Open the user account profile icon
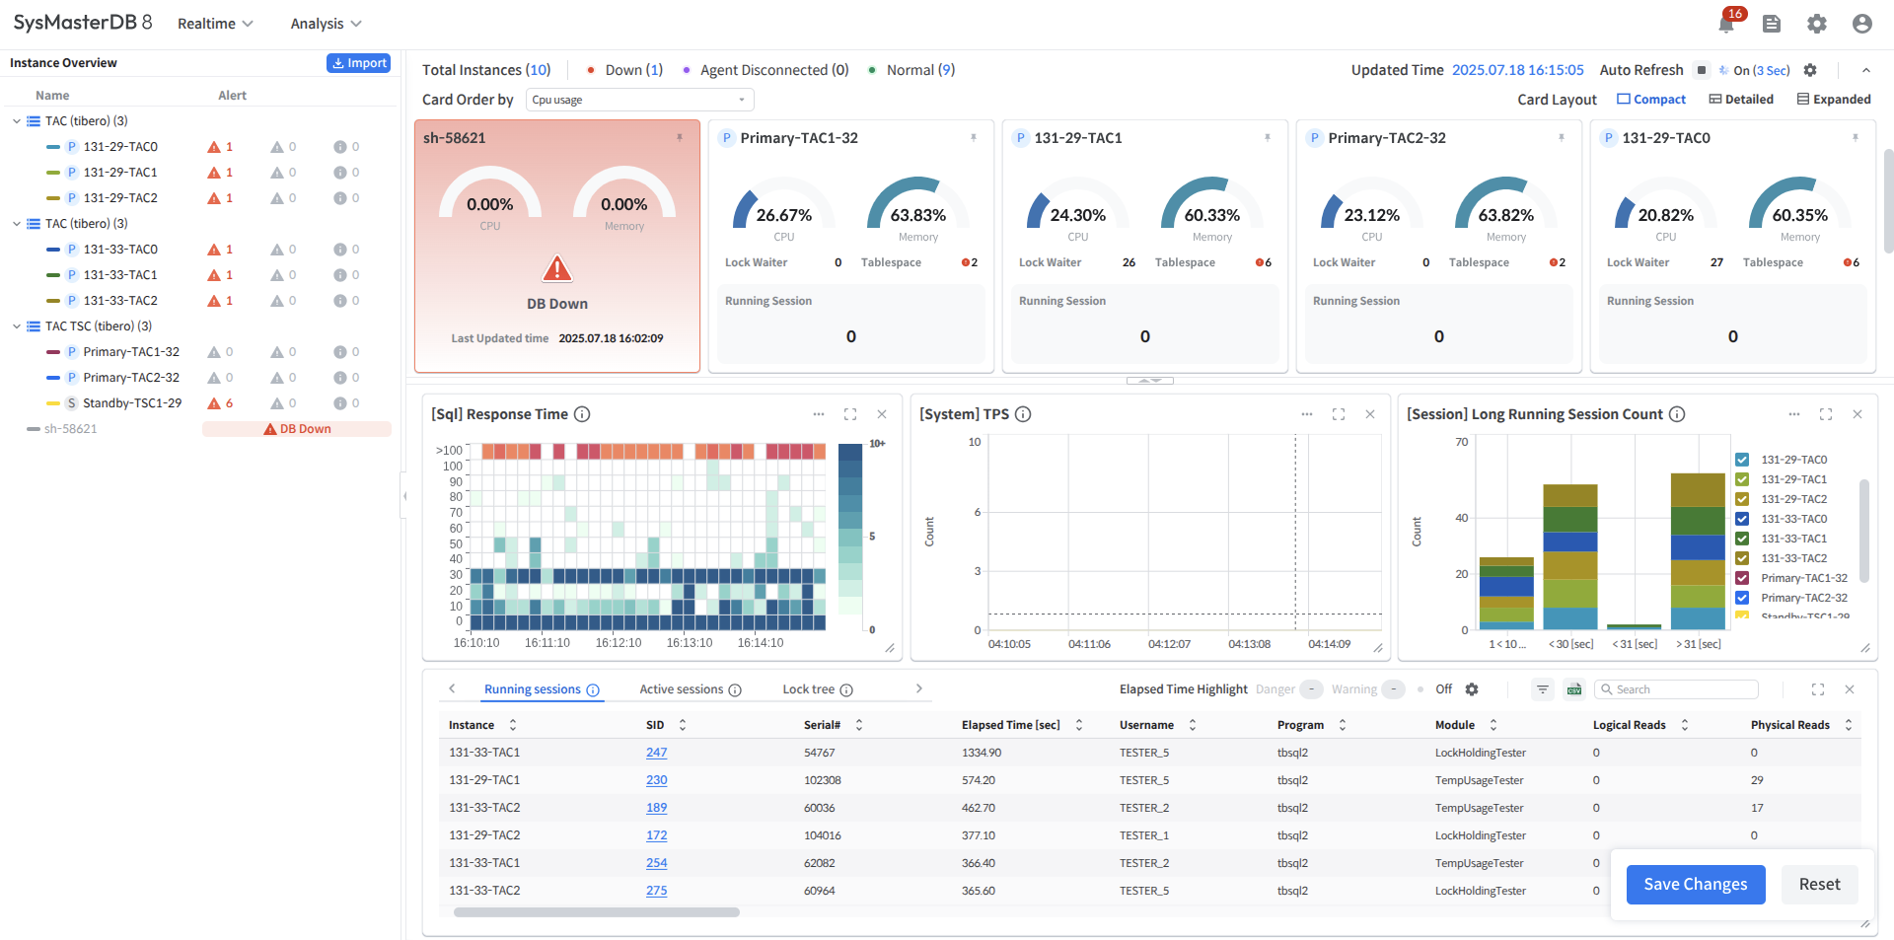 [x=1861, y=24]
